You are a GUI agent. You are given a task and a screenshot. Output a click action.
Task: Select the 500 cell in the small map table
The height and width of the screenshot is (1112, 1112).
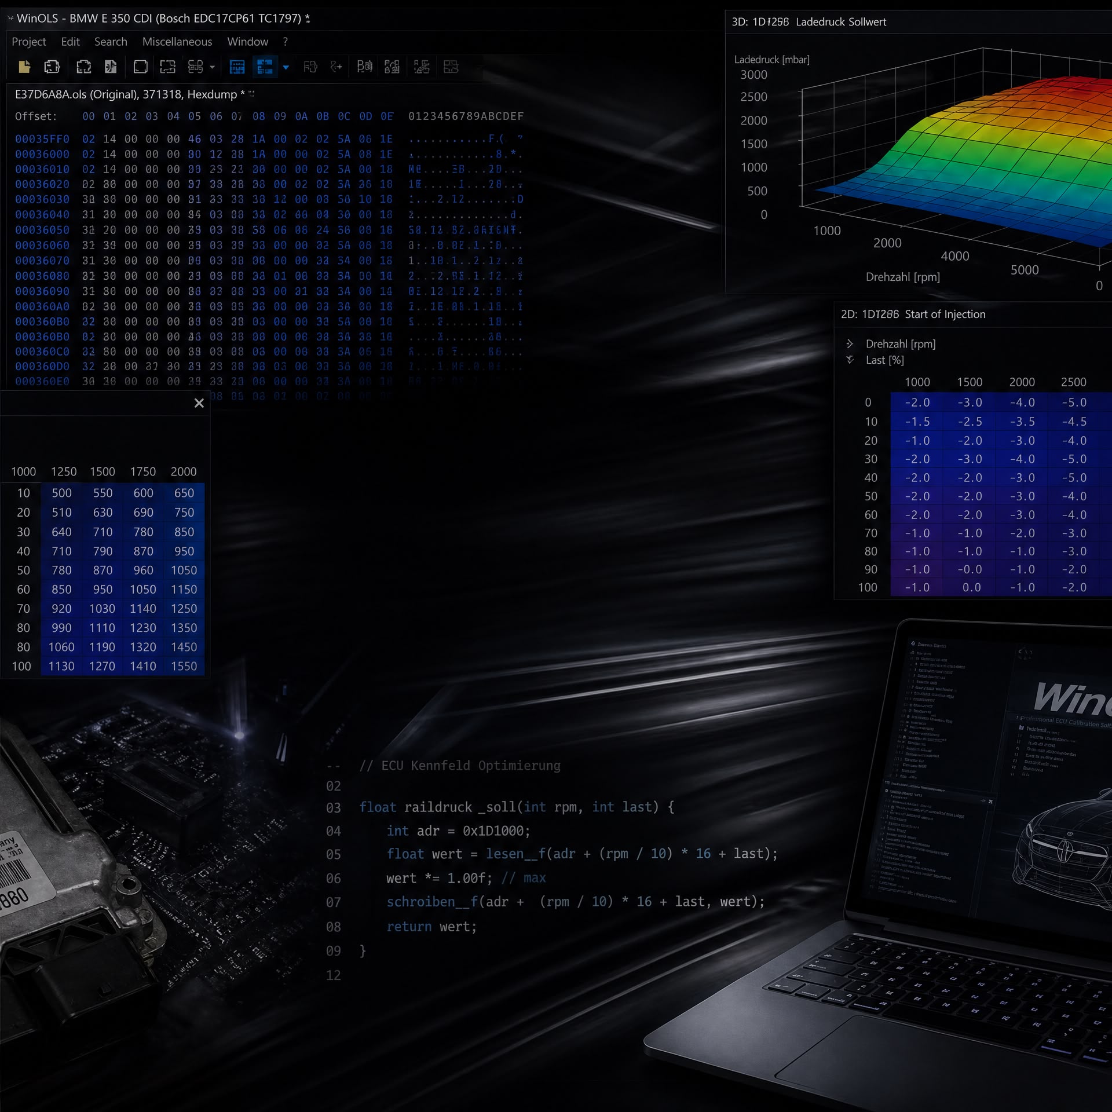tap(62, 493)
